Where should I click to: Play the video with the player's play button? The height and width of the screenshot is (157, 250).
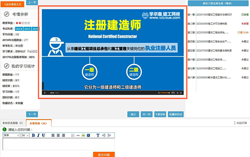[x=45, y=93]
